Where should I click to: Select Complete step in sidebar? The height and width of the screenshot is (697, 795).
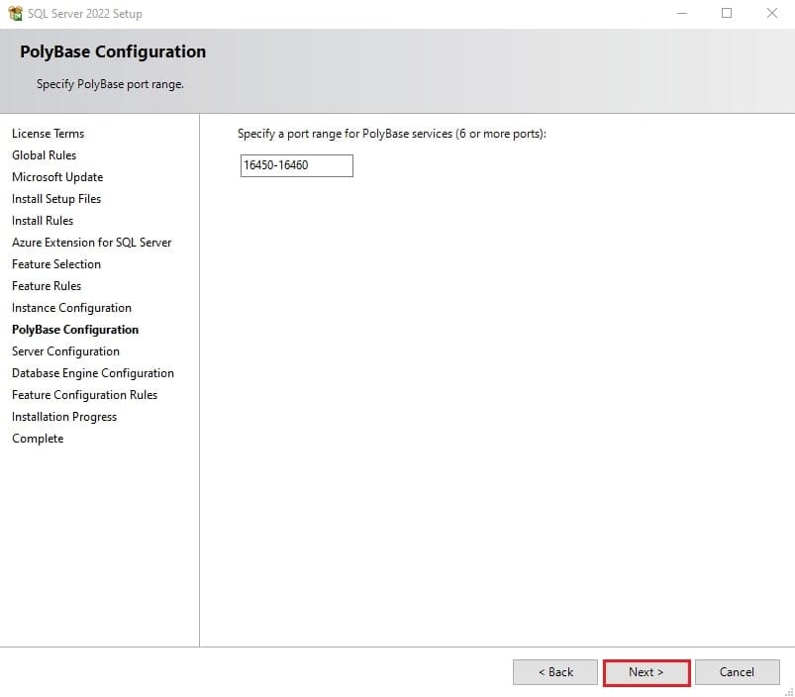click(x=38, y=439)
